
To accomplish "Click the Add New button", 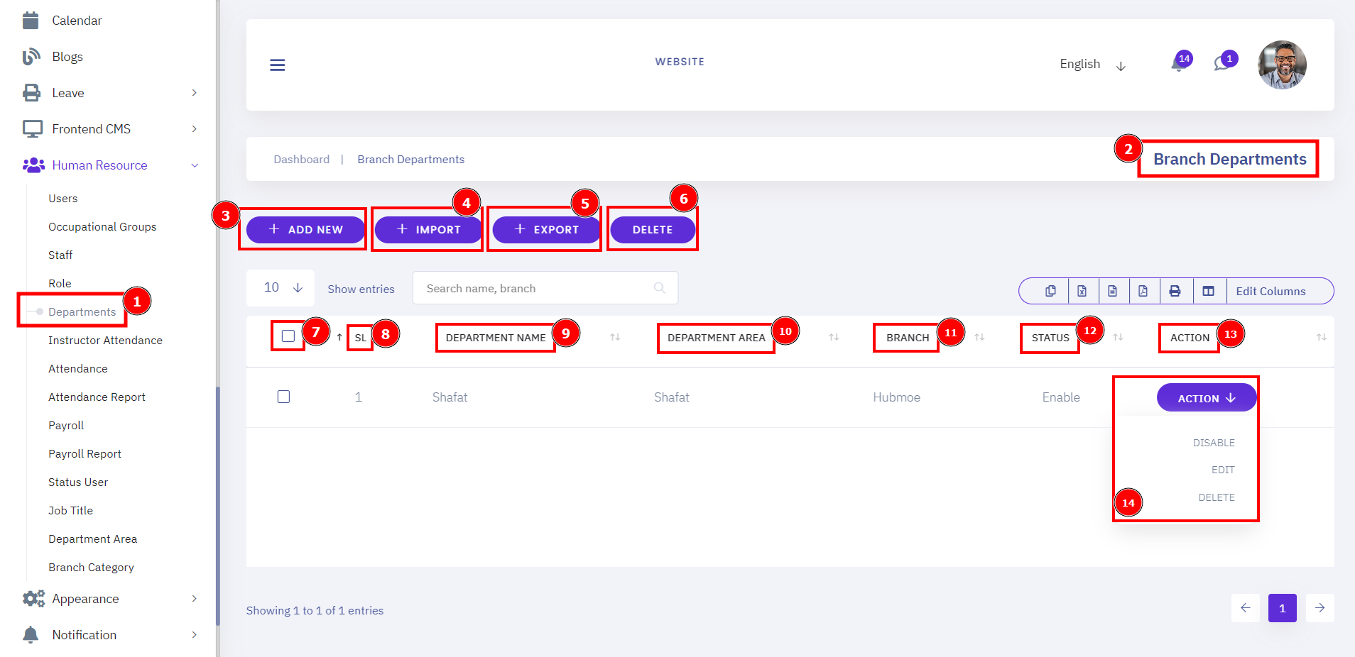I will 305,230.
